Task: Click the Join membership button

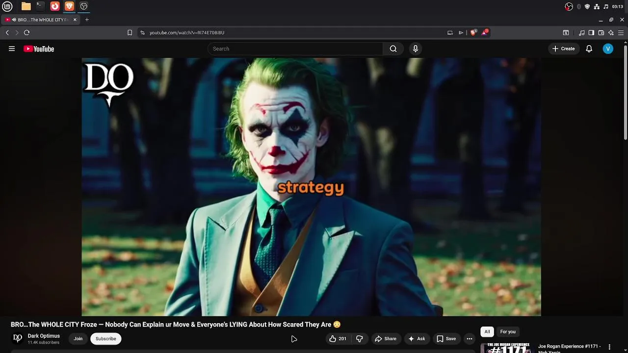Action: coord(78,339)
